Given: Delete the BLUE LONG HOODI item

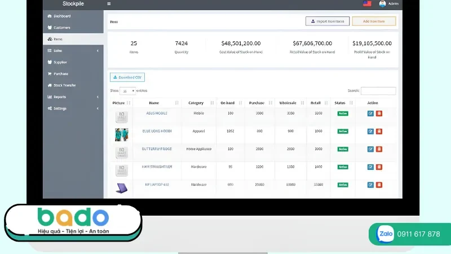Looking at the screenshot, I should pos(379,132).
